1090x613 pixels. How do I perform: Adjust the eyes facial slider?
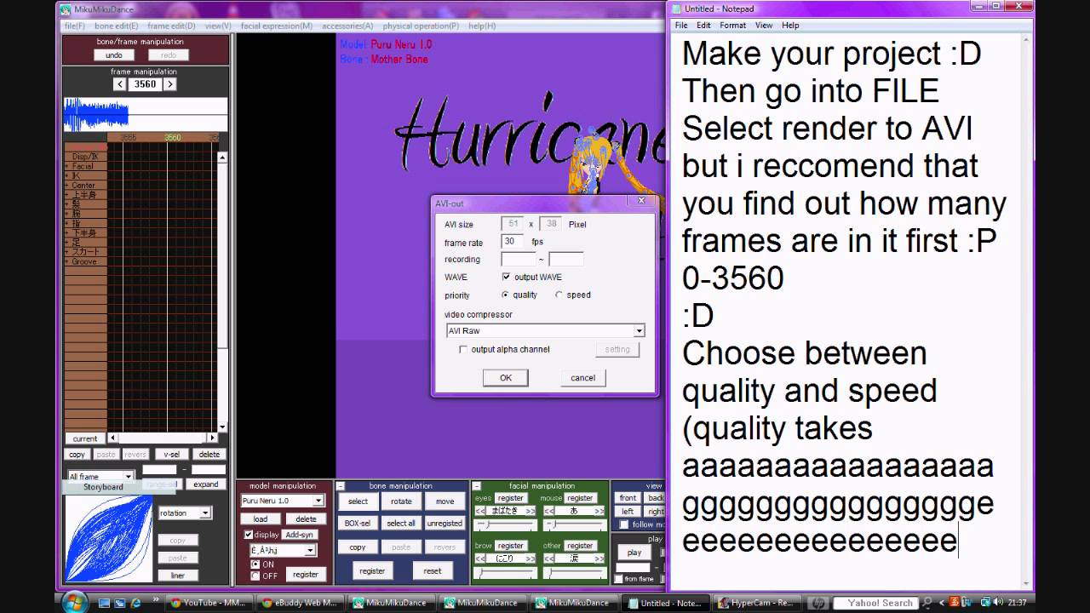pos(505,525)
